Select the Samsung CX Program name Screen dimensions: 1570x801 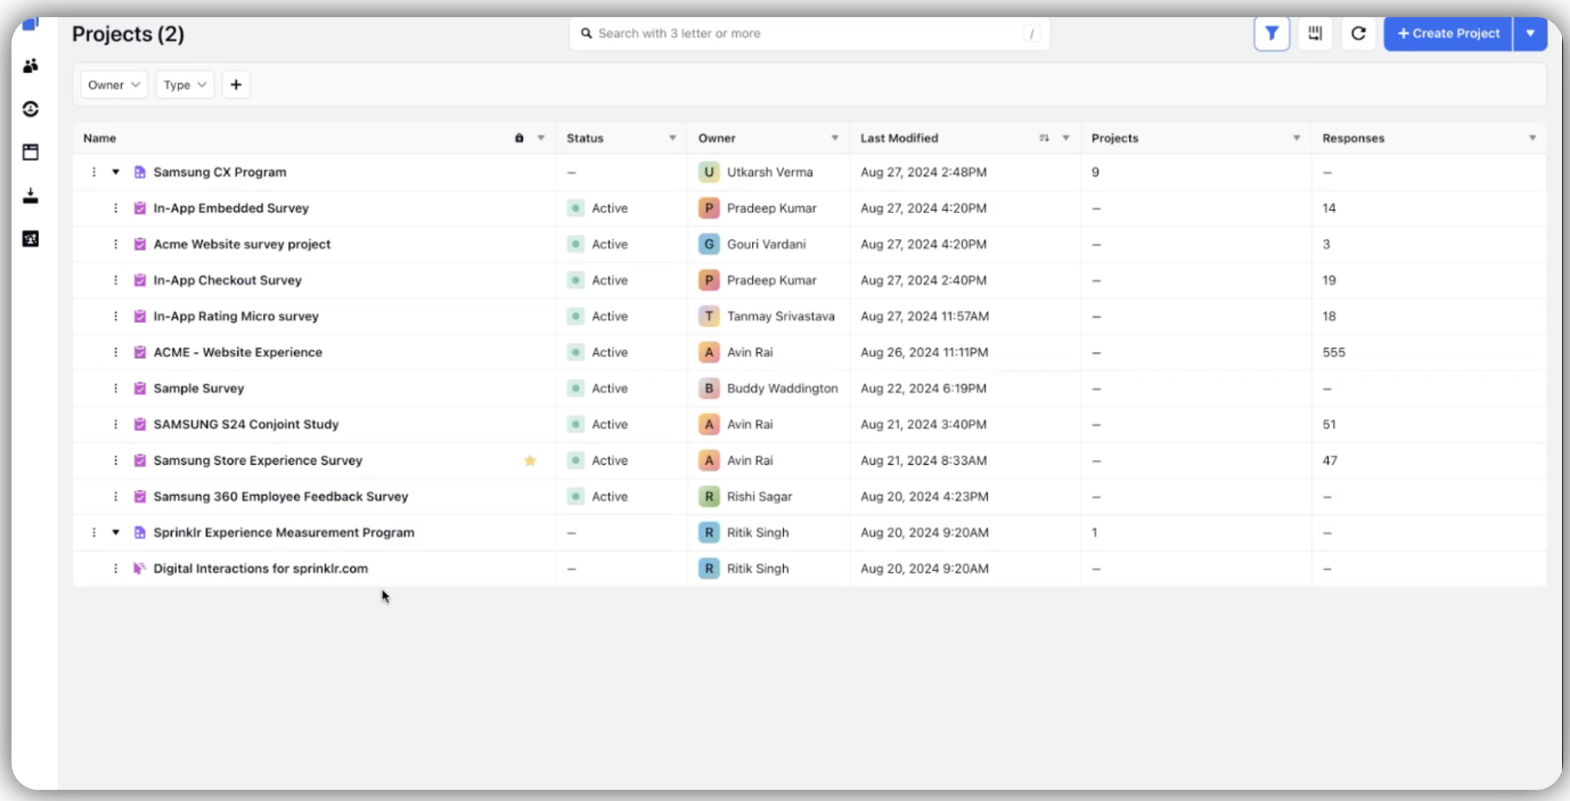(x=220, y=172)
